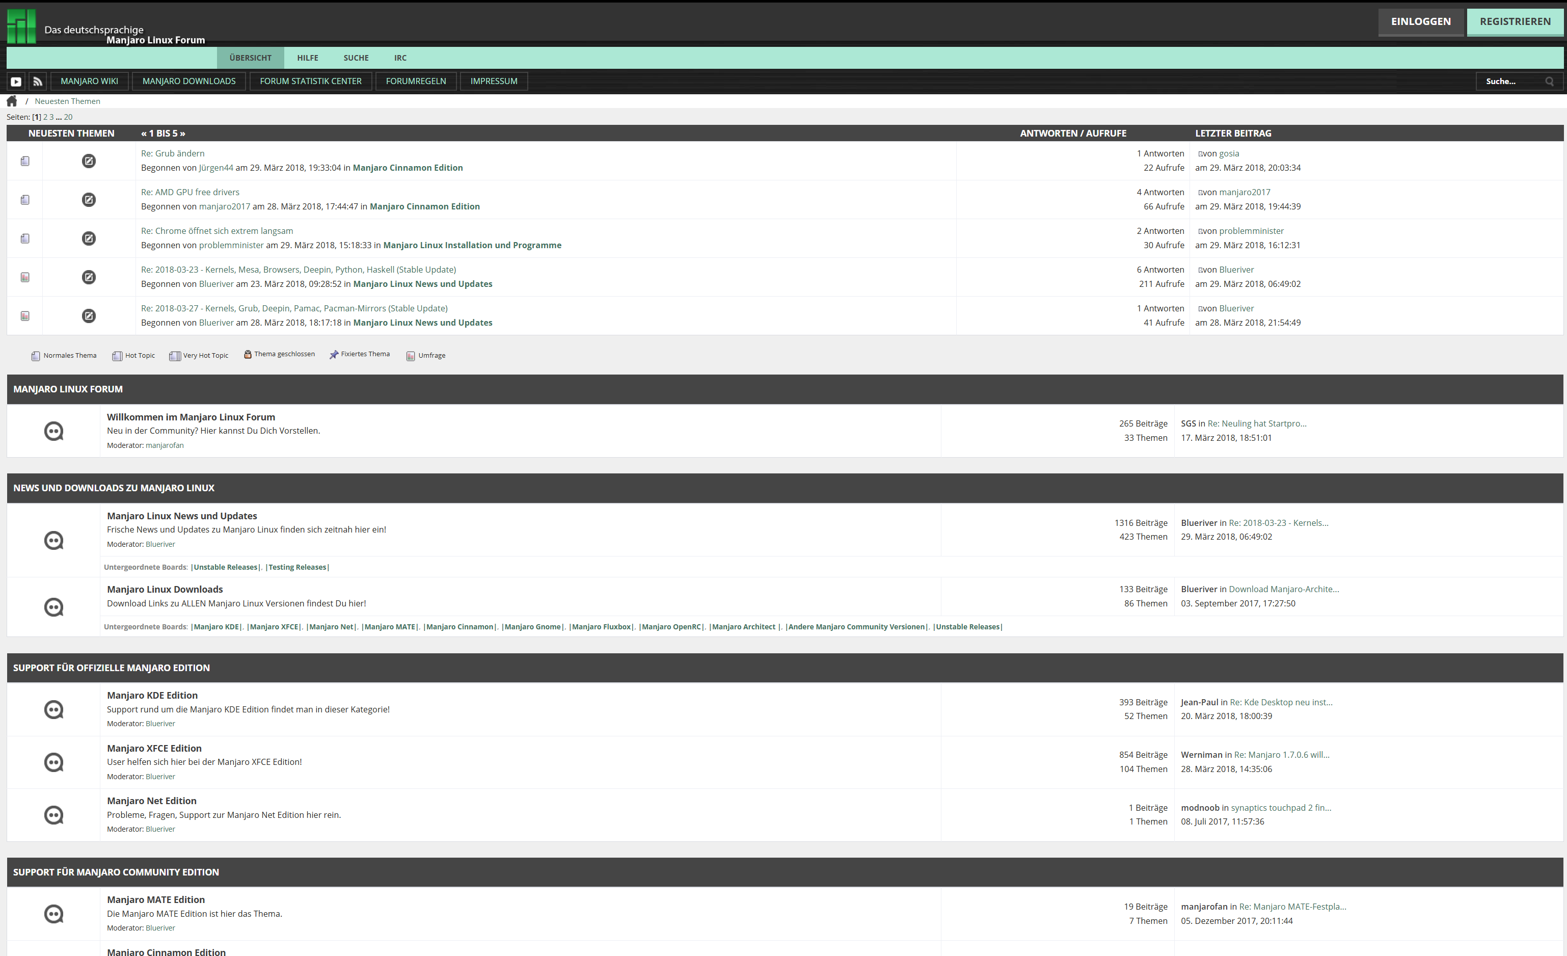Click the YouTube icon in the navigation bar
Viewport: 1567px width, 956px height.
click(16, 82)
